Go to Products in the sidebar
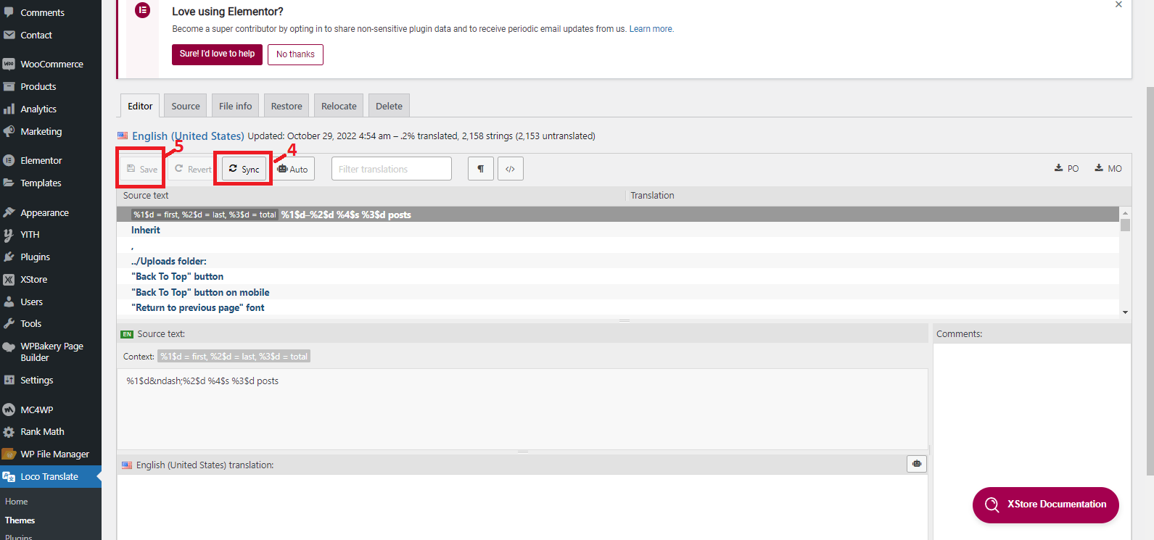This screenshot has width=1154, height=540. pyautogui.click(x=38, y=86)
